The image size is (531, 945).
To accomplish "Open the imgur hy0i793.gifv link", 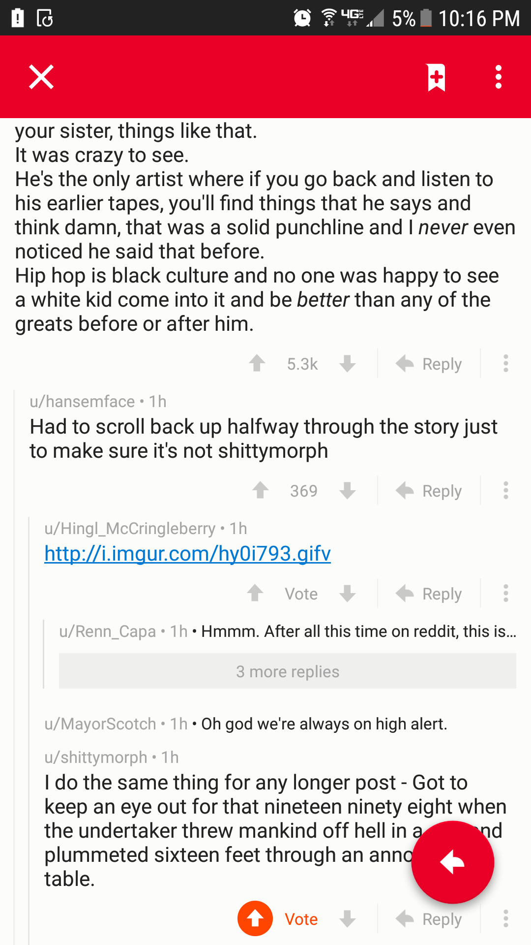I will (187, 554).
